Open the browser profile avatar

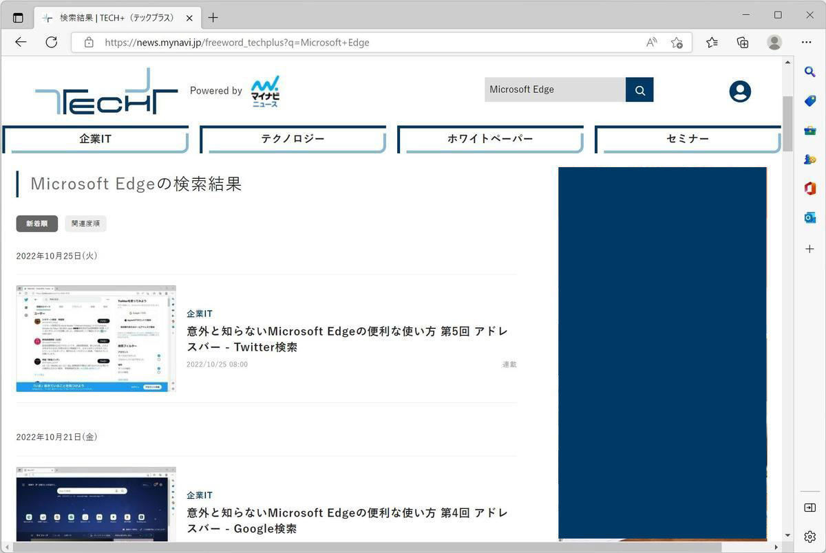coord(774,43)
